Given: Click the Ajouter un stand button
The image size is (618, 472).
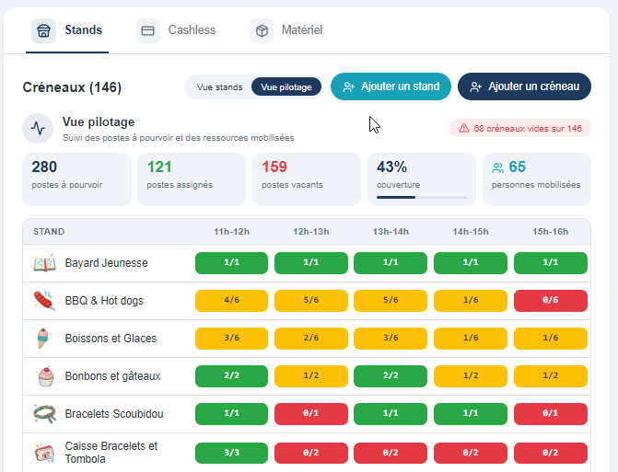Looking at the screenshot, I should pos(391,86).
